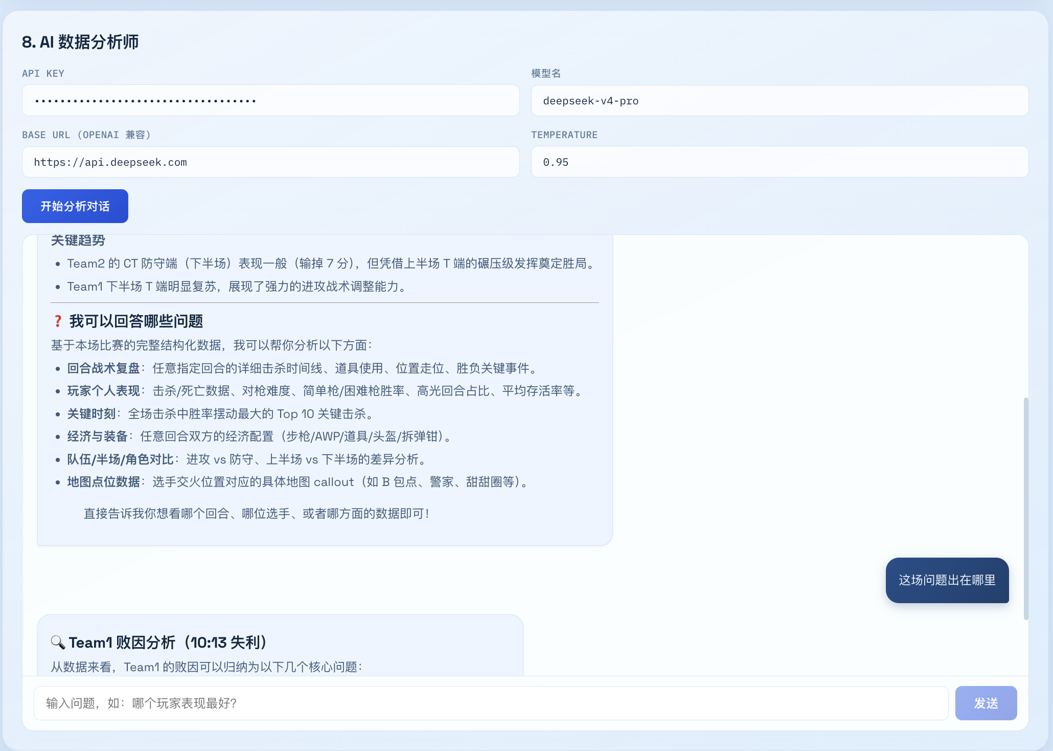Click the 关键趋势 heading
This screenshot has height=751, width=1053.
[x=78, y=240]
